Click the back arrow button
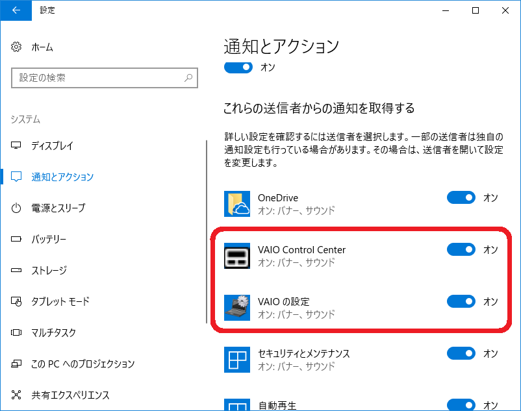 16,10
